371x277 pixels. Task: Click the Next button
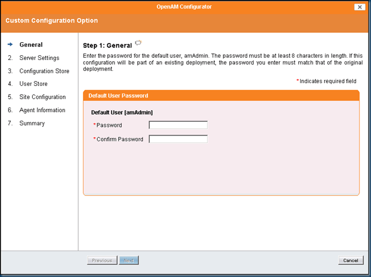129,260
